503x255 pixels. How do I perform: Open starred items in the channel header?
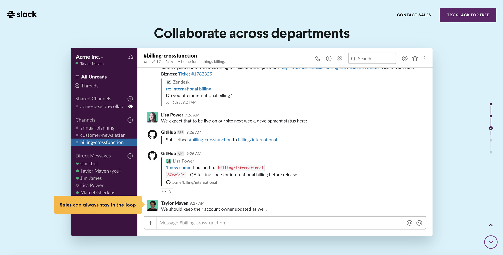(x=415, y=58)
